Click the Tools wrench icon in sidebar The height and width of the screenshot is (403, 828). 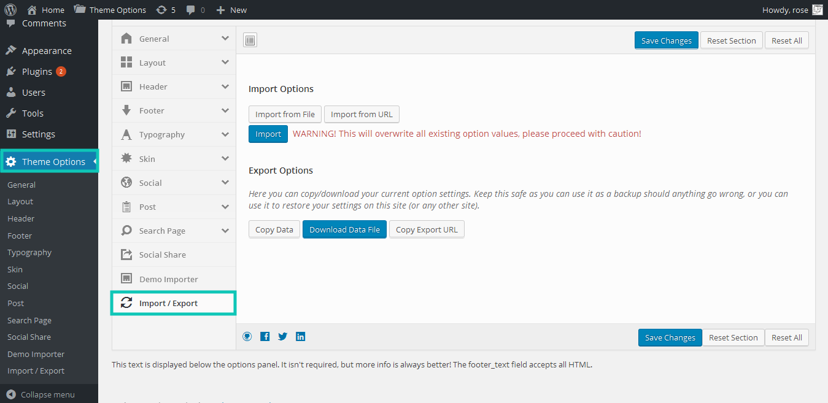pos(11,113)
